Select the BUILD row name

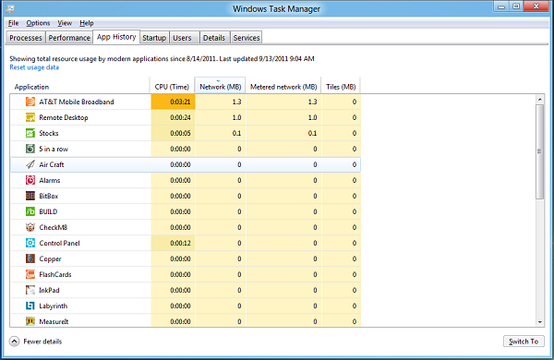click(48, 211)
